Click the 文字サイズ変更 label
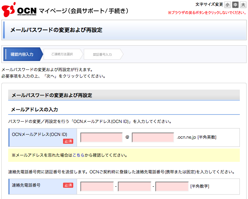This screenshot has width=248, height=199. pos(209,4)
